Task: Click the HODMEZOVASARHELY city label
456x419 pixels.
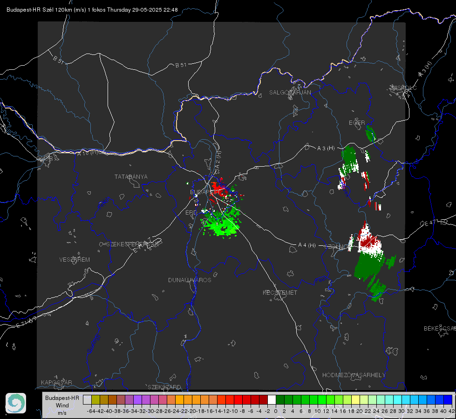Action: click(354, 375)
